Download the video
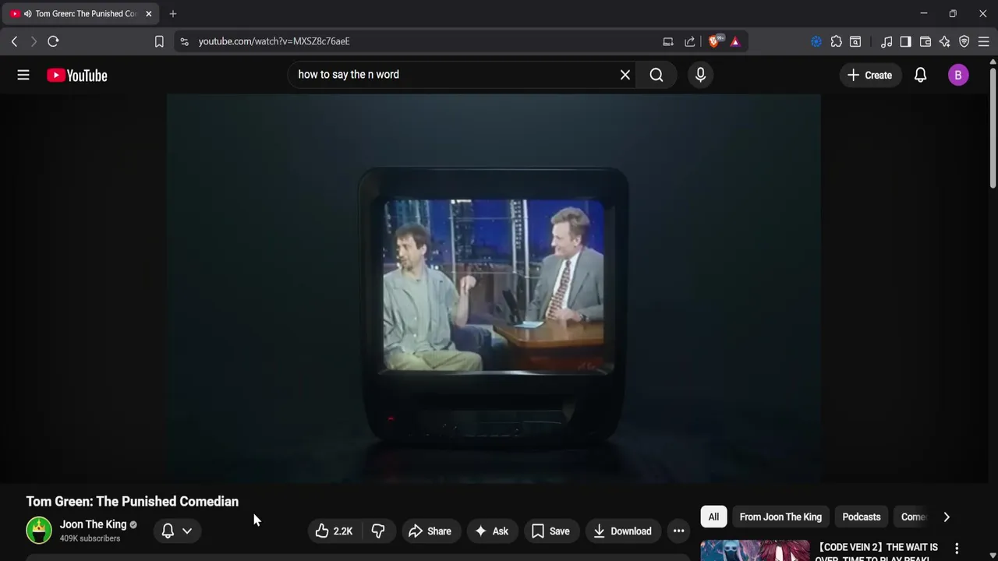 coord(622,531)
